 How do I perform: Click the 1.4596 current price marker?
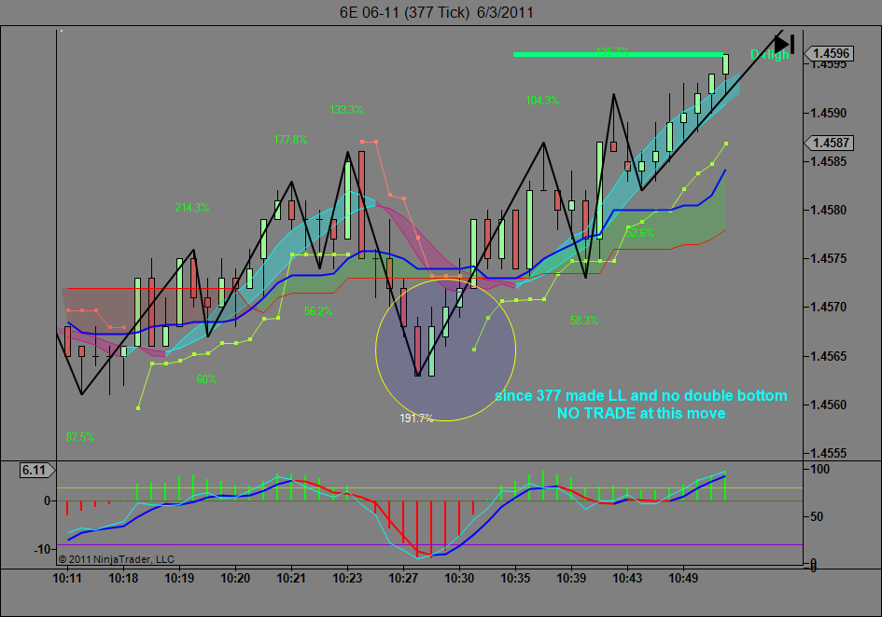coord(830,53)
